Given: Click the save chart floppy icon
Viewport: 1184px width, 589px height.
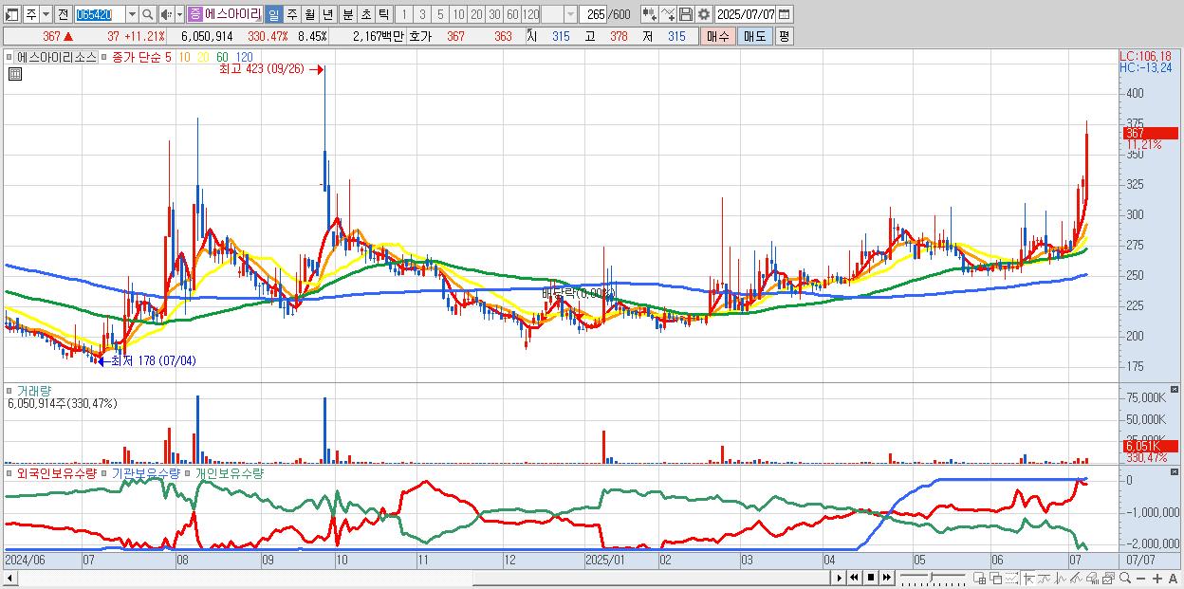Looking at the screenshot, I should click(x=686, y=14).
